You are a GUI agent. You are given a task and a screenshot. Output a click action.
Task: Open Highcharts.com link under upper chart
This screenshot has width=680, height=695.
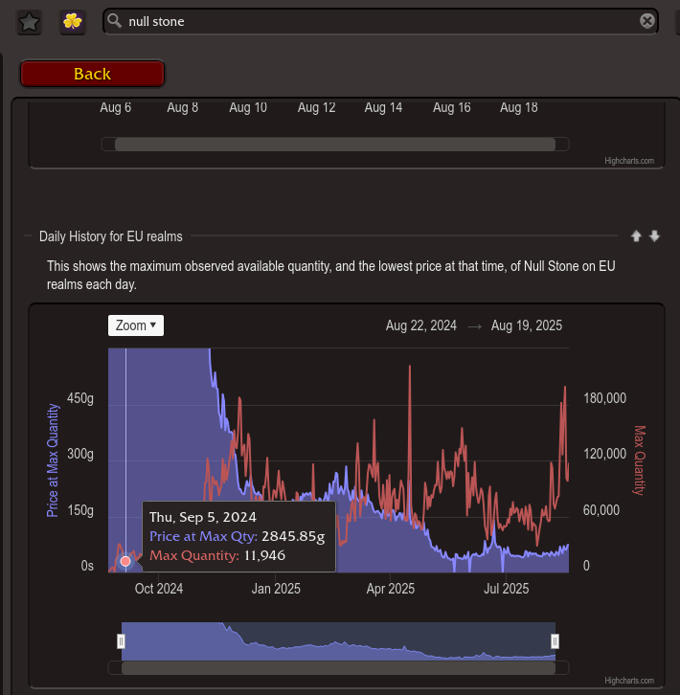(x=629, y=161)
